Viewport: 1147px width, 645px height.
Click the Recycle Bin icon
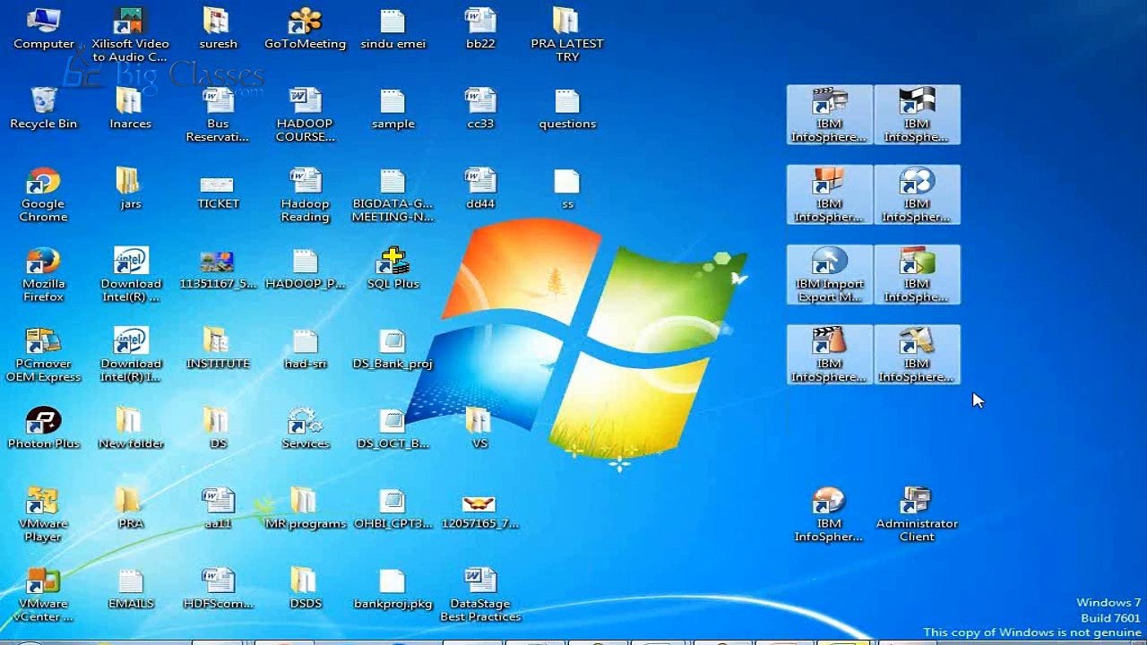pos(43,109)
